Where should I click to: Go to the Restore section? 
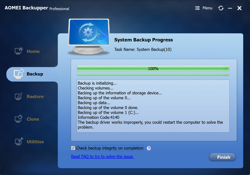tap(35, 96)
